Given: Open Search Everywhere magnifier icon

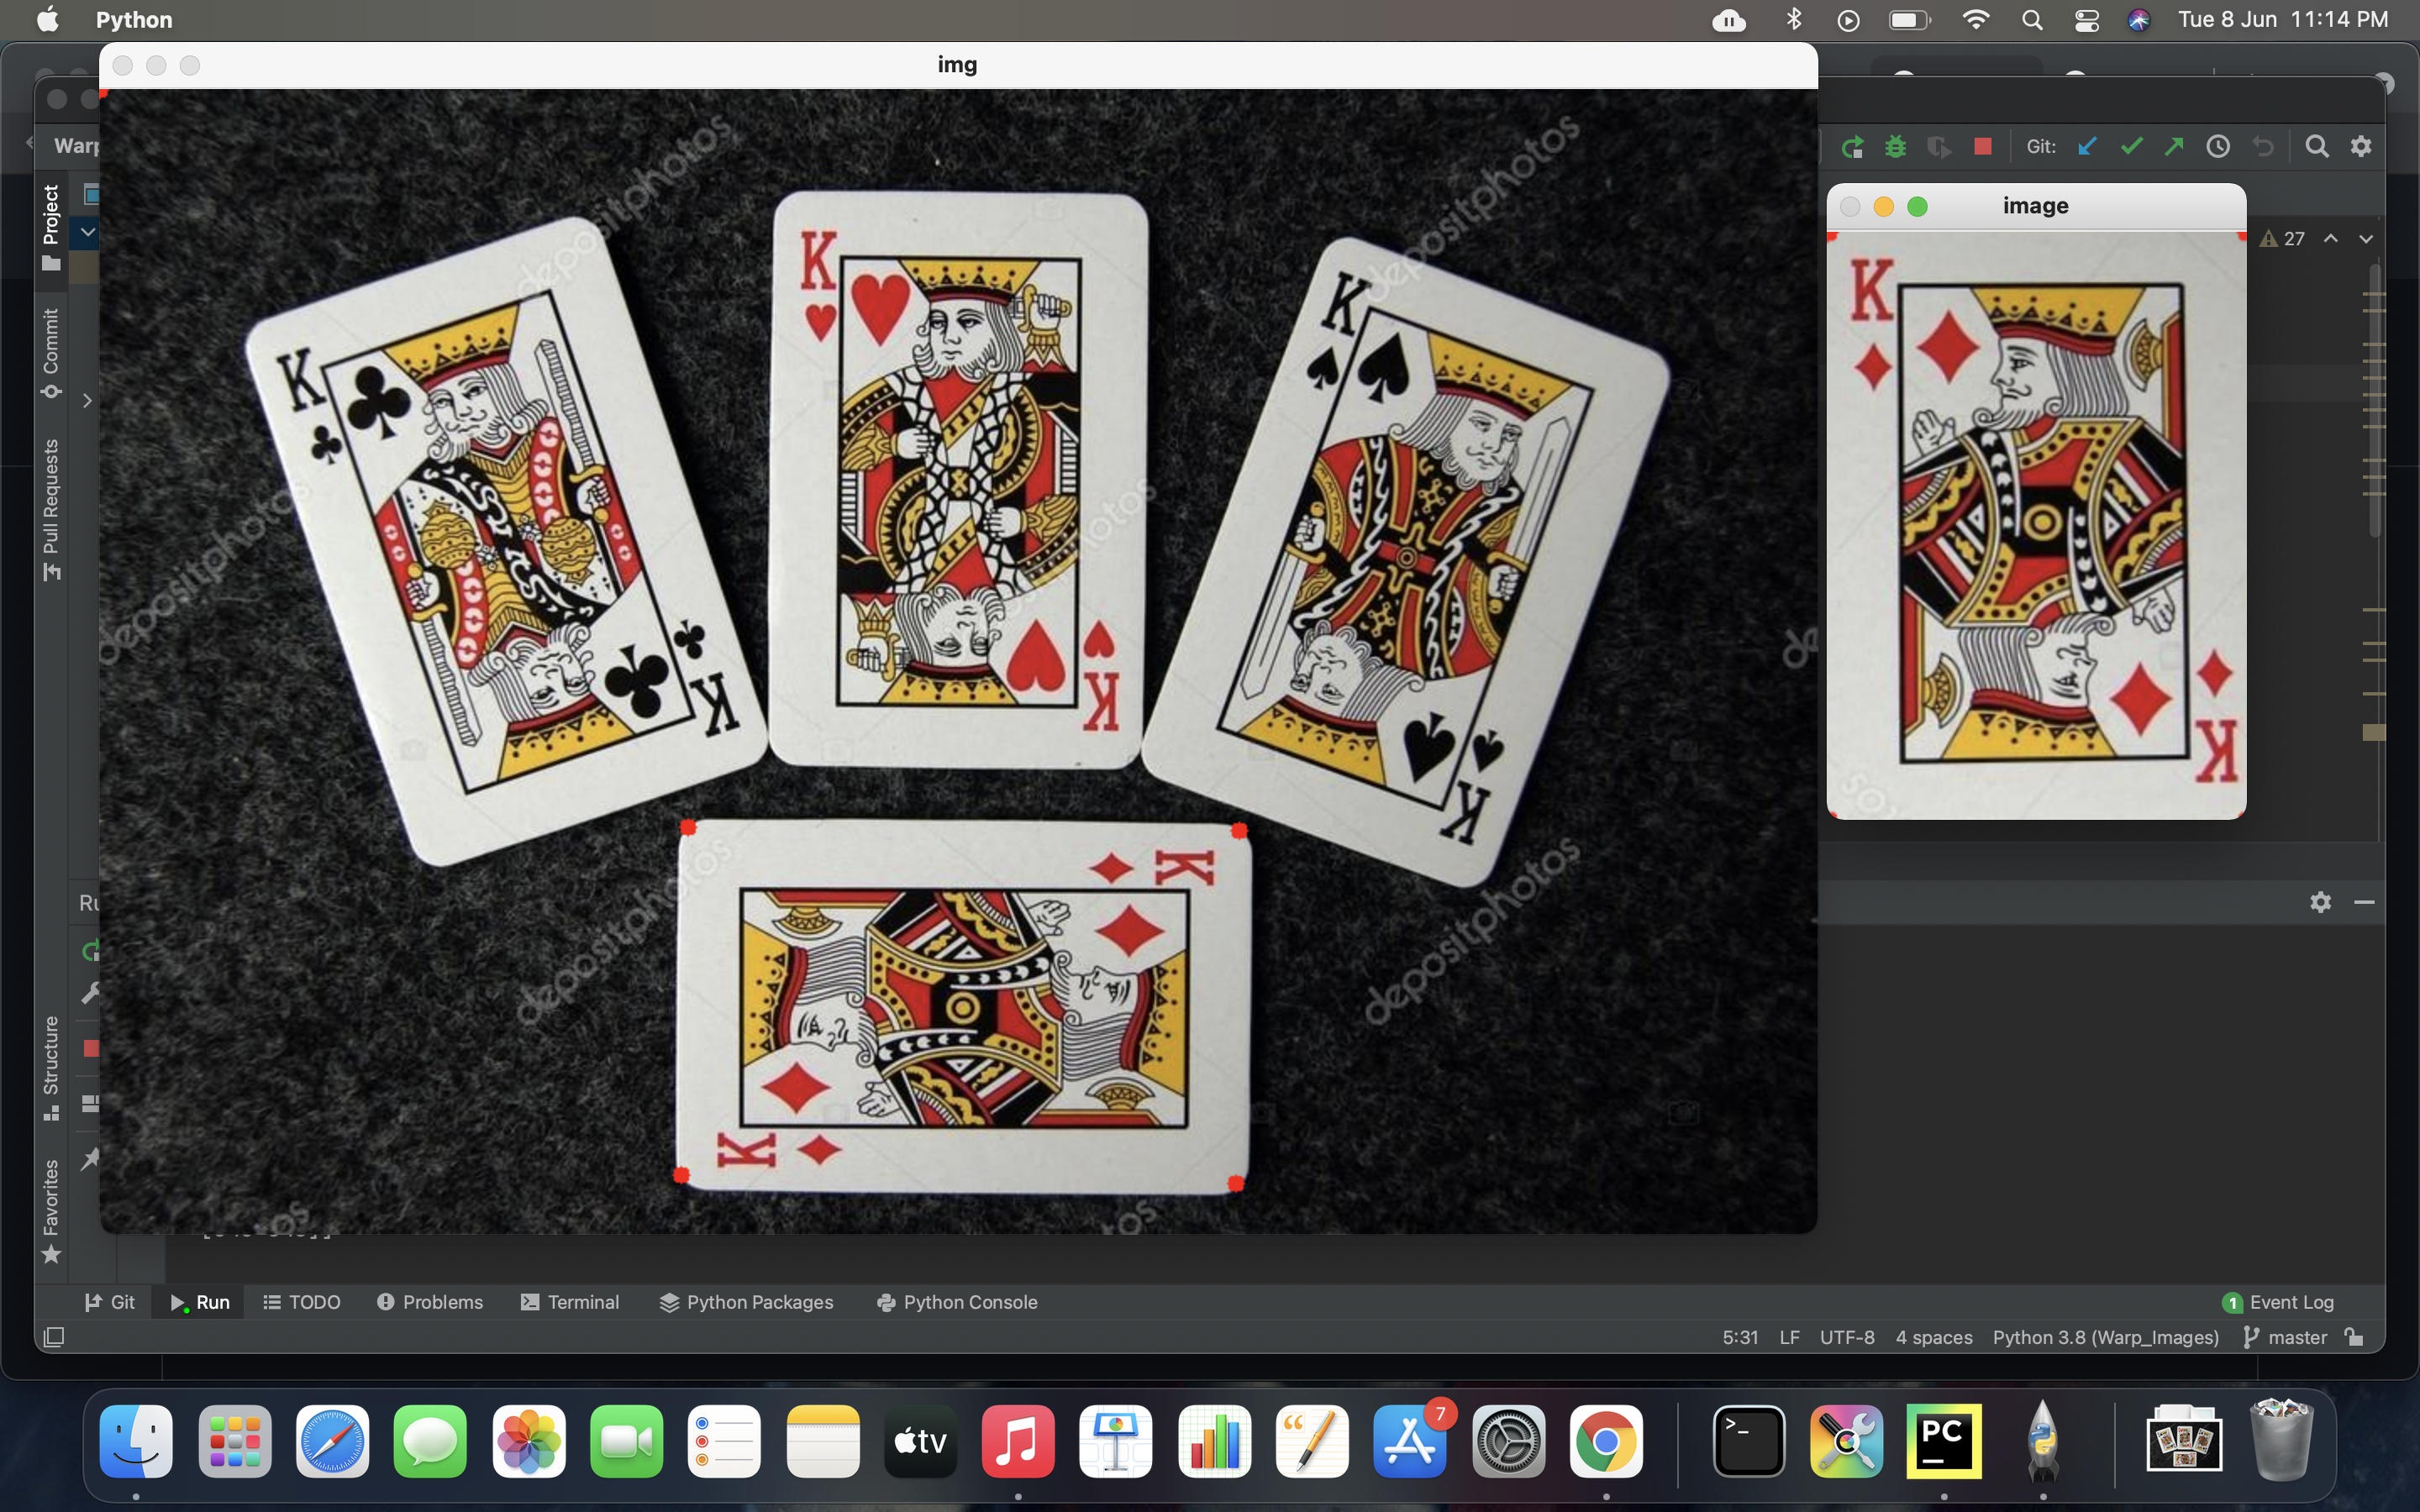Looking at the screenshot, I should tap(2316, 147).
